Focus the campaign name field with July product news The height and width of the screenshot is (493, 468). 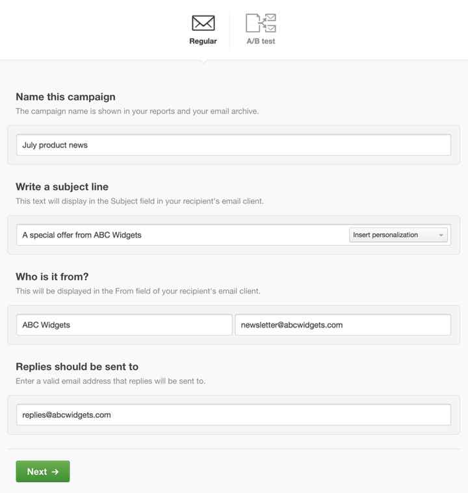233,145
